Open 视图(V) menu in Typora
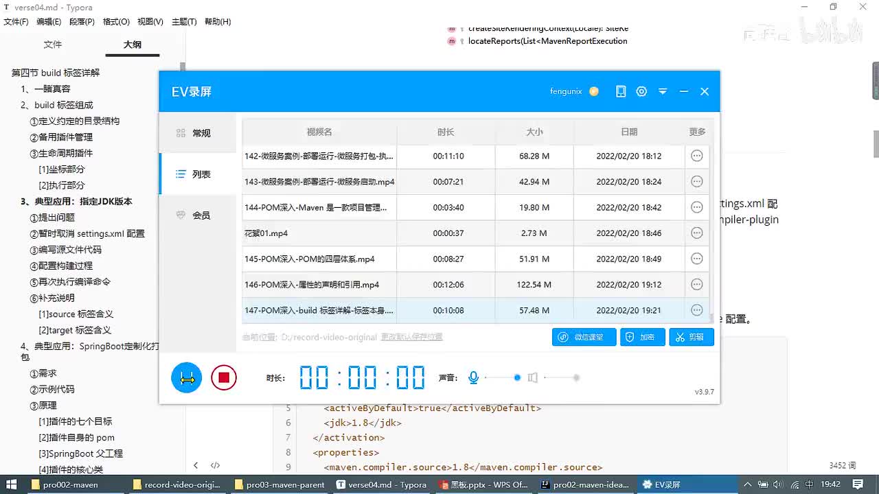The image size is (879, 494). pos(150,22)
